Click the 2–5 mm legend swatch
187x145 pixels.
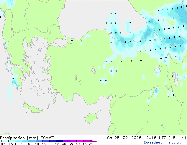click(25, 141)
